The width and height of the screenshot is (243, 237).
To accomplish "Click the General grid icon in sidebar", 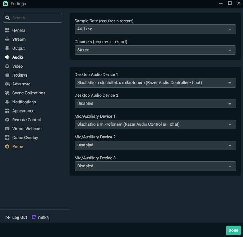I will pyautogui.click(x=7, y=30).
